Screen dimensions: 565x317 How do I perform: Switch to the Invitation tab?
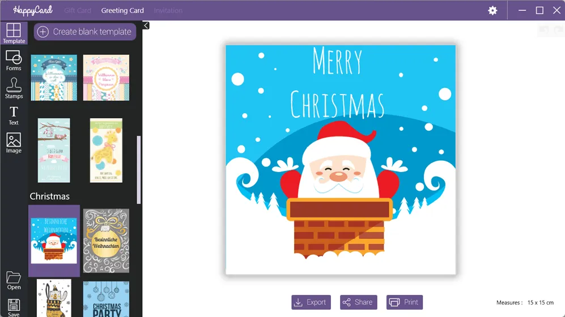point(168,10)
